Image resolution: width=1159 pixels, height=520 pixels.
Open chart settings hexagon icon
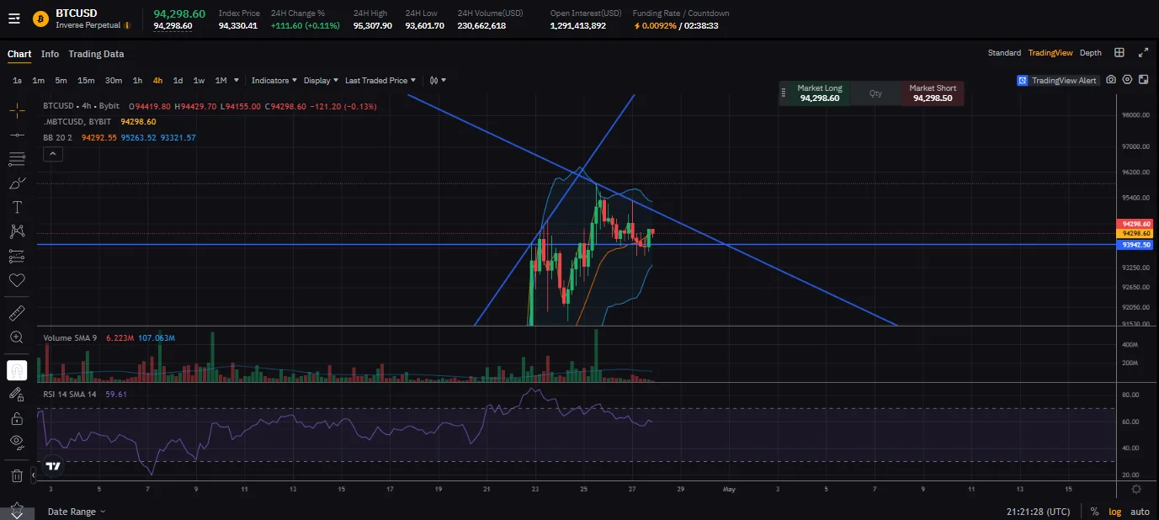pos(1127,80)
